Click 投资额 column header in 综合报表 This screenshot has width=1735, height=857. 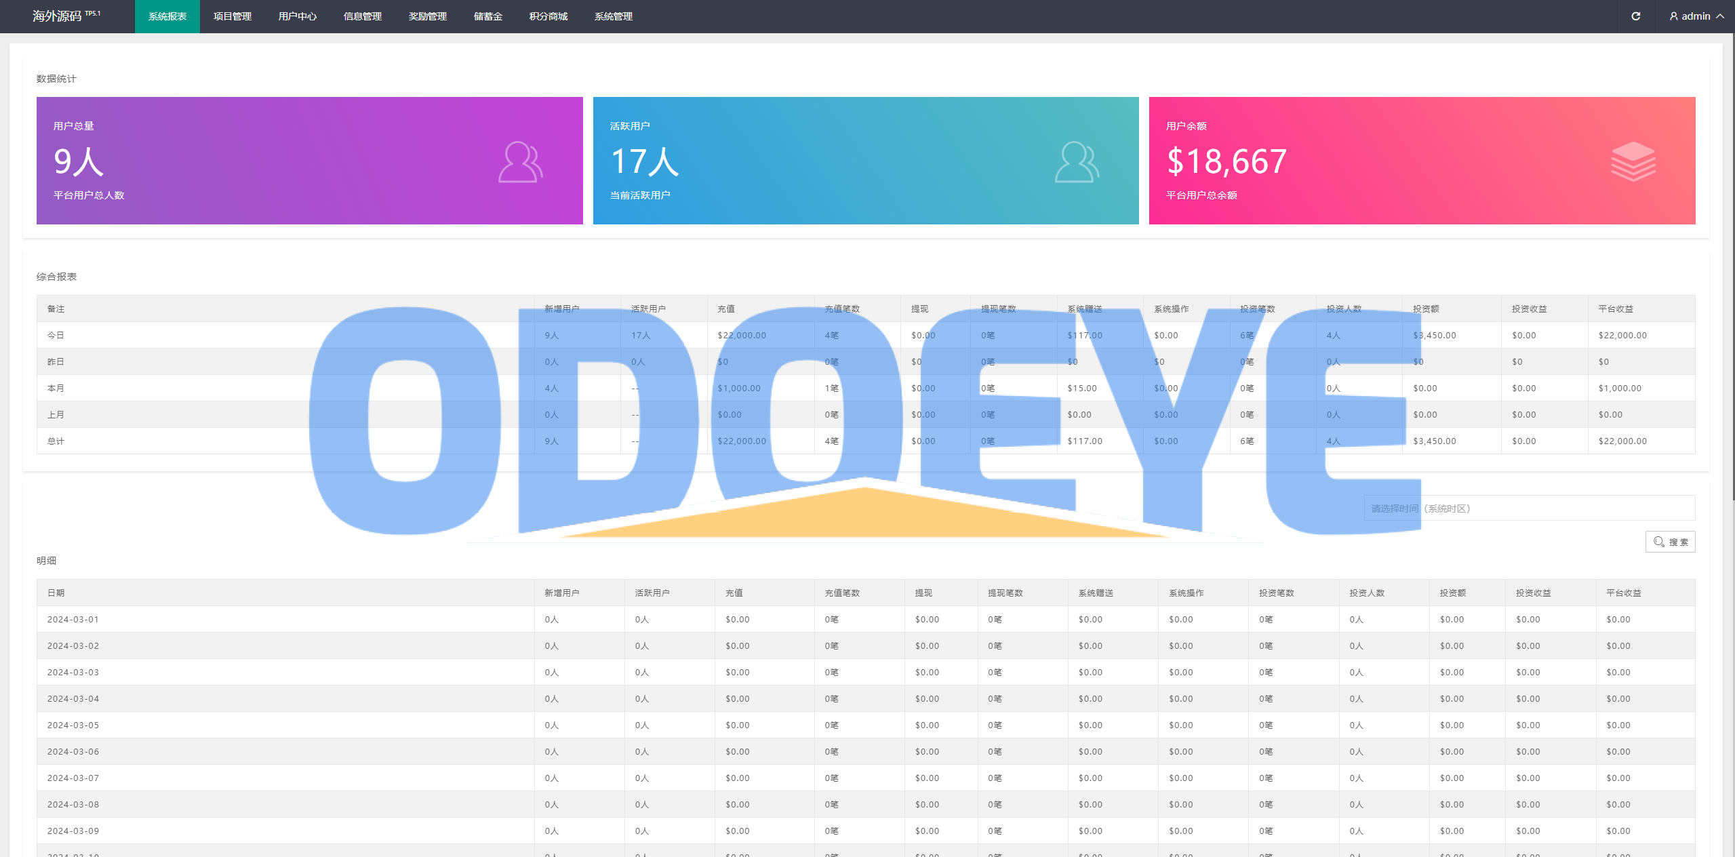tap(1426, 308)
